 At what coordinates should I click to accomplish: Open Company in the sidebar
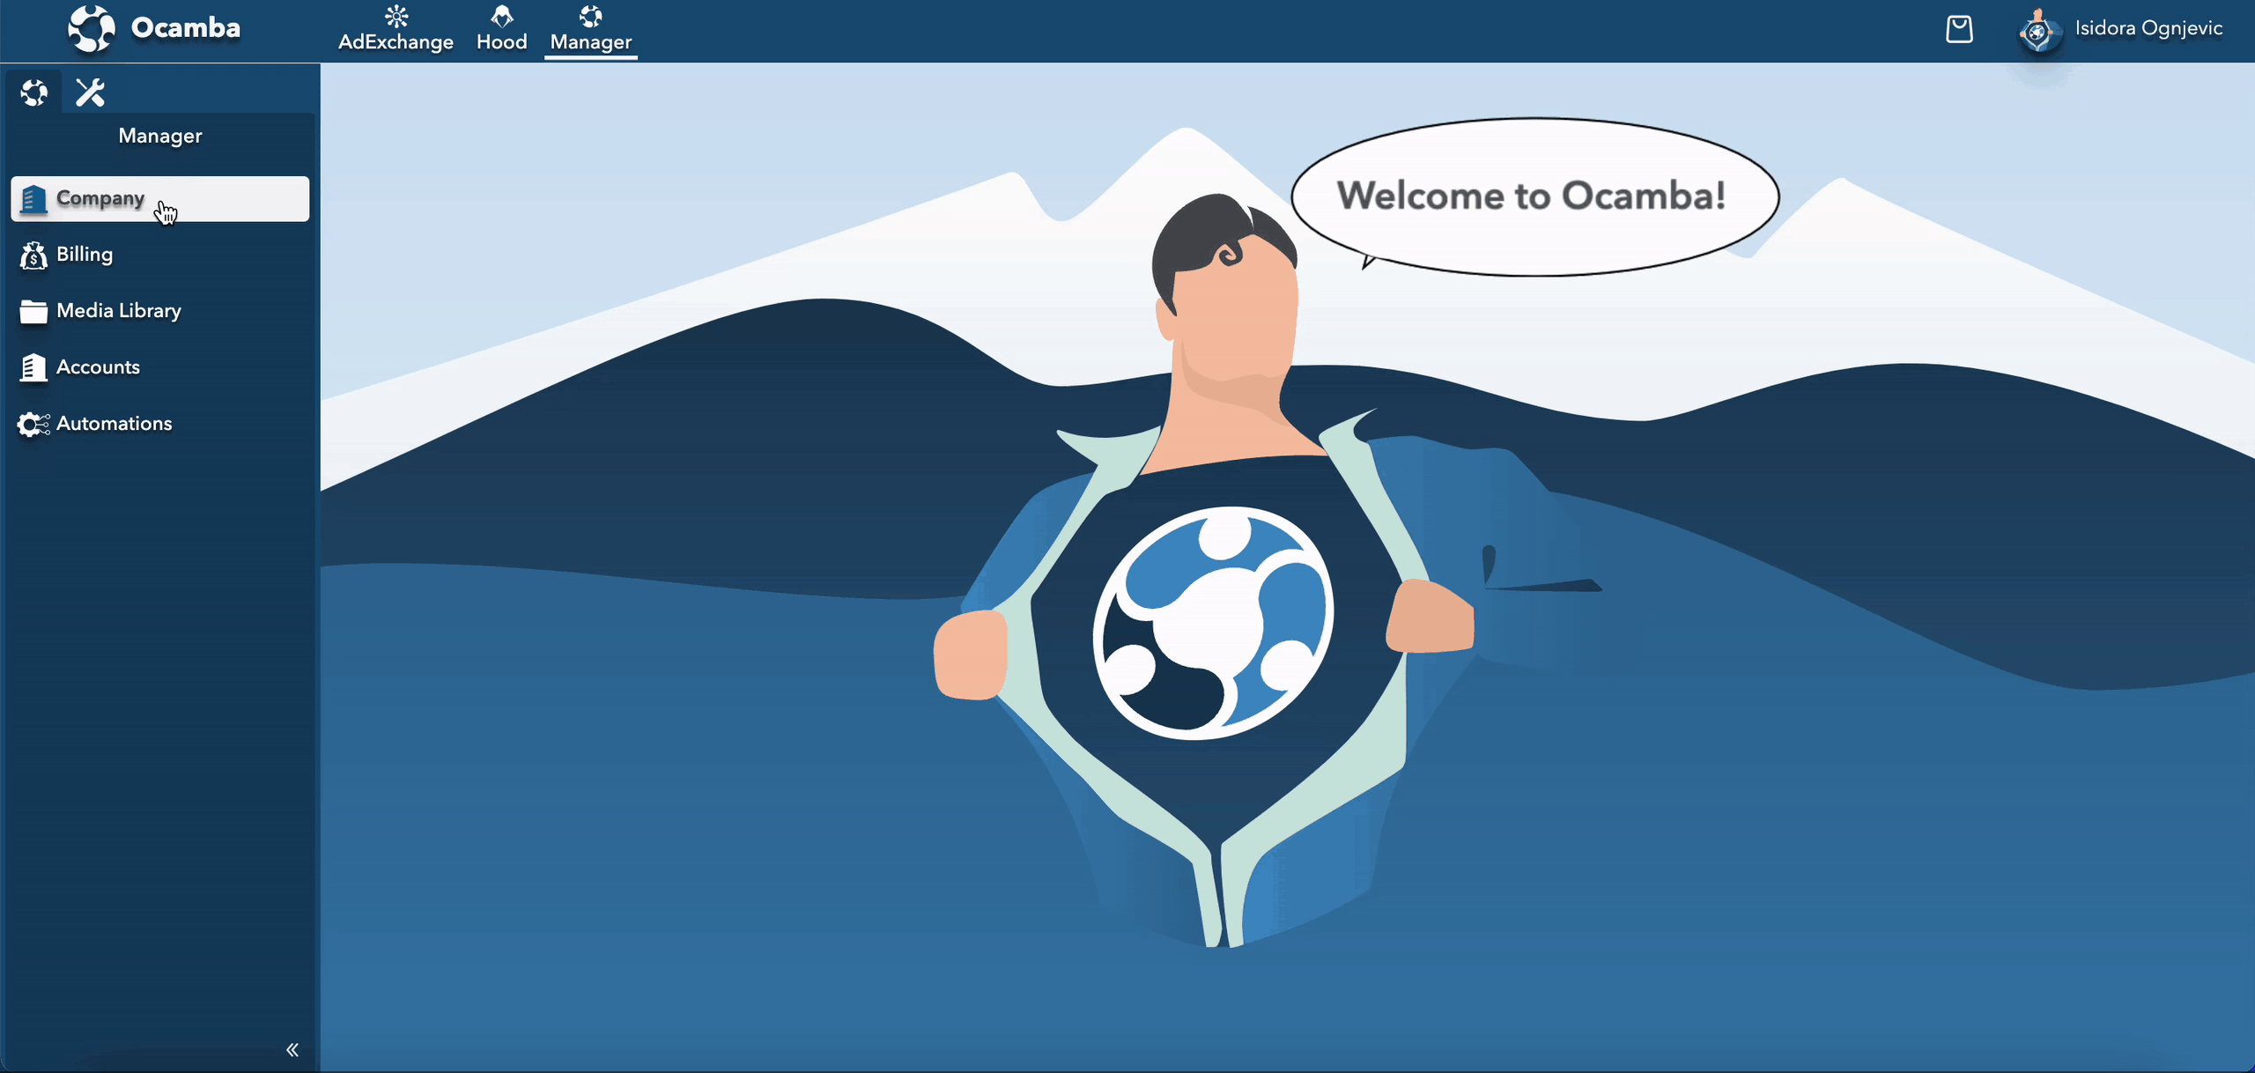click(160, 199)
